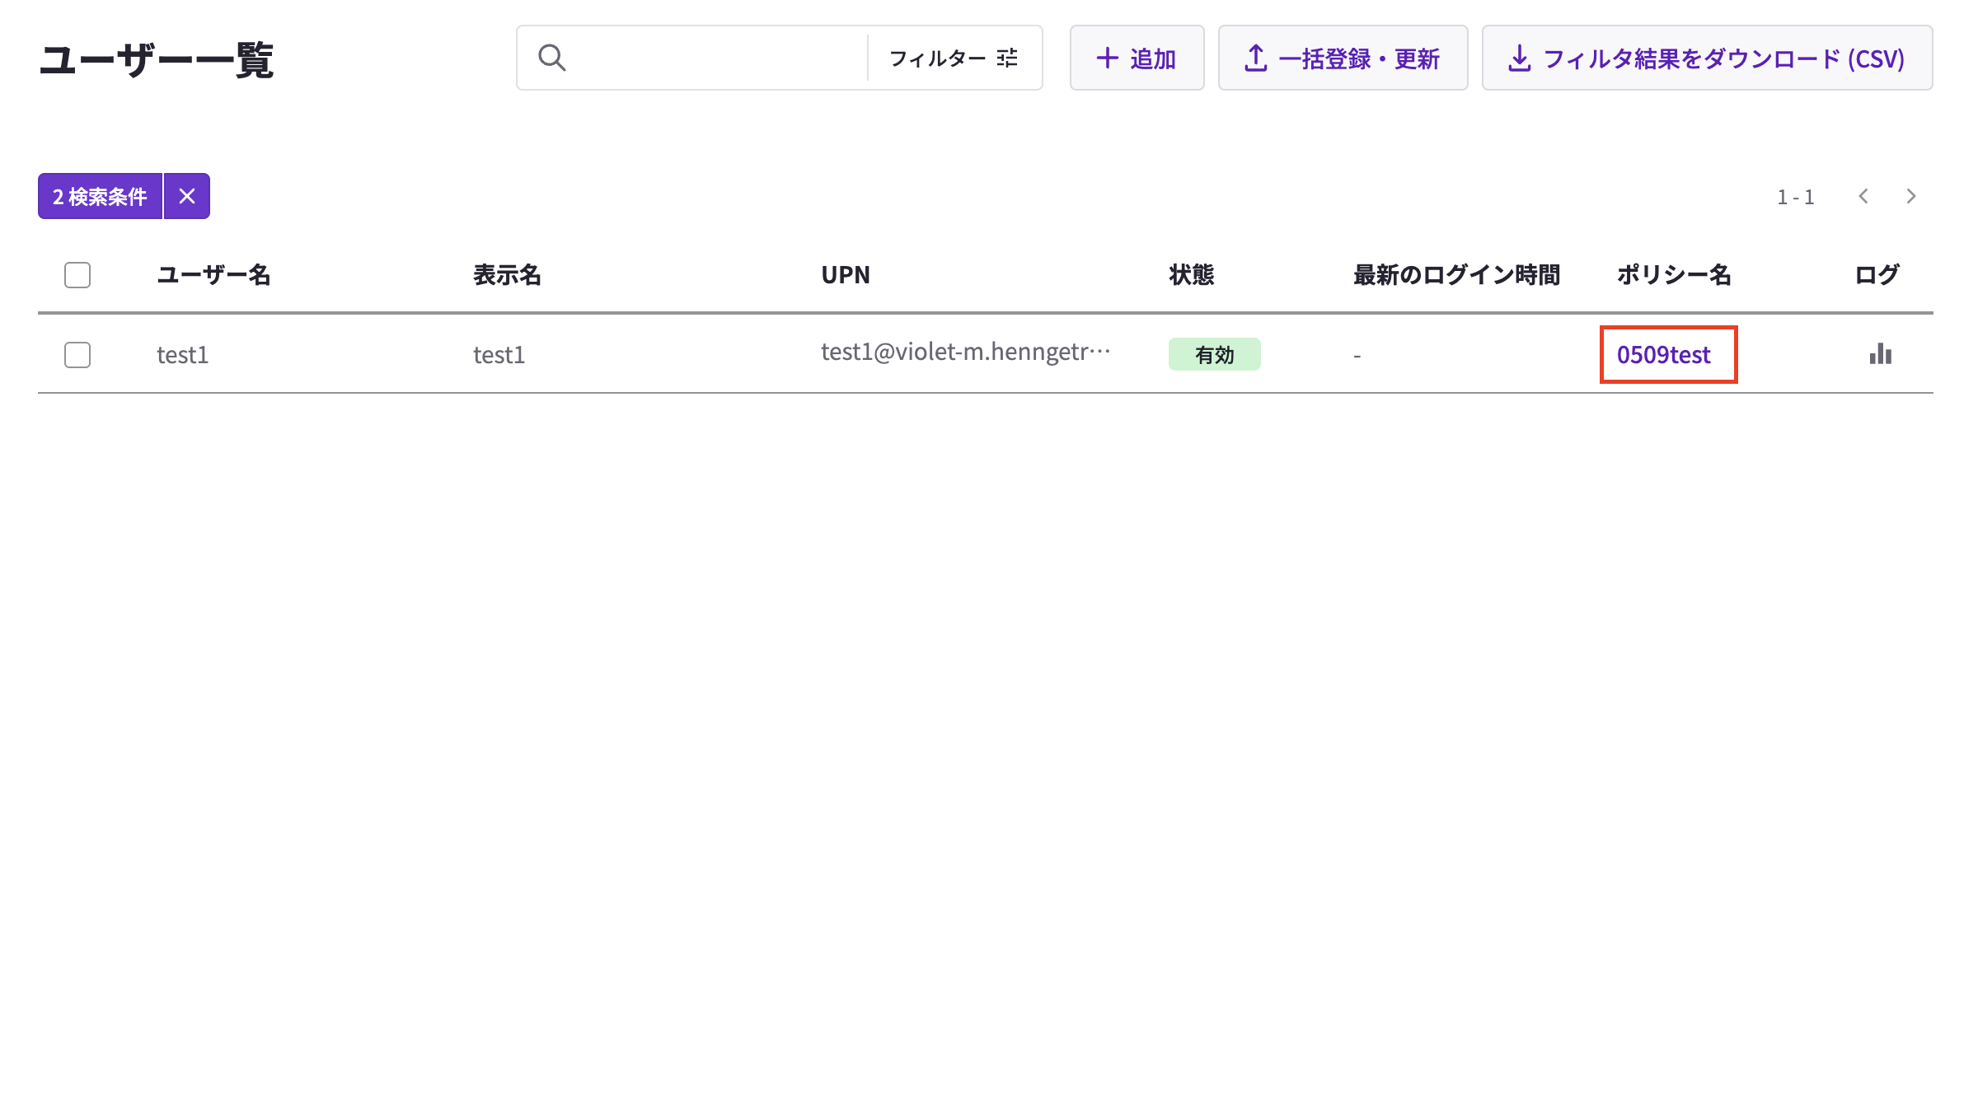Image resolution: width=1978 pixels, height=1102 pixels.
Task: Click the 状態 column header
Action: (x=1191, y=275)
